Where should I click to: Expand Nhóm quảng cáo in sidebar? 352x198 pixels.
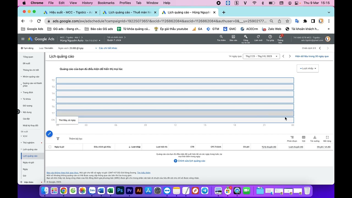21,77
